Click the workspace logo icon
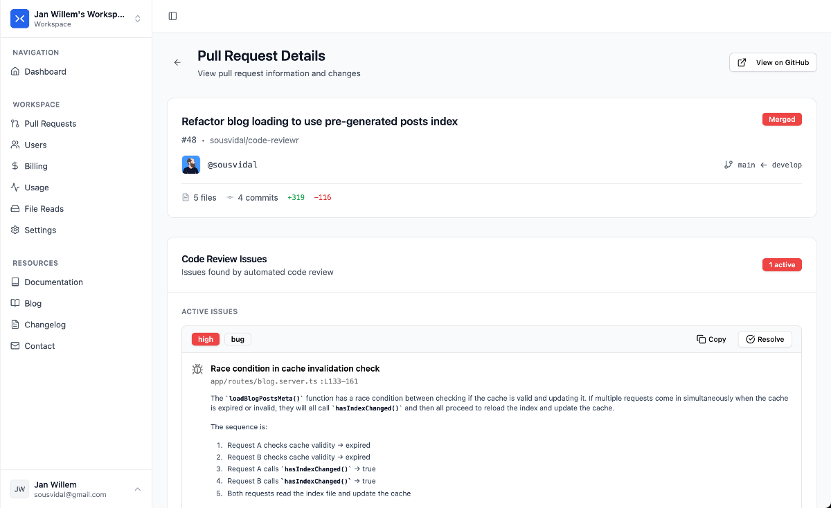 (20, 19)
